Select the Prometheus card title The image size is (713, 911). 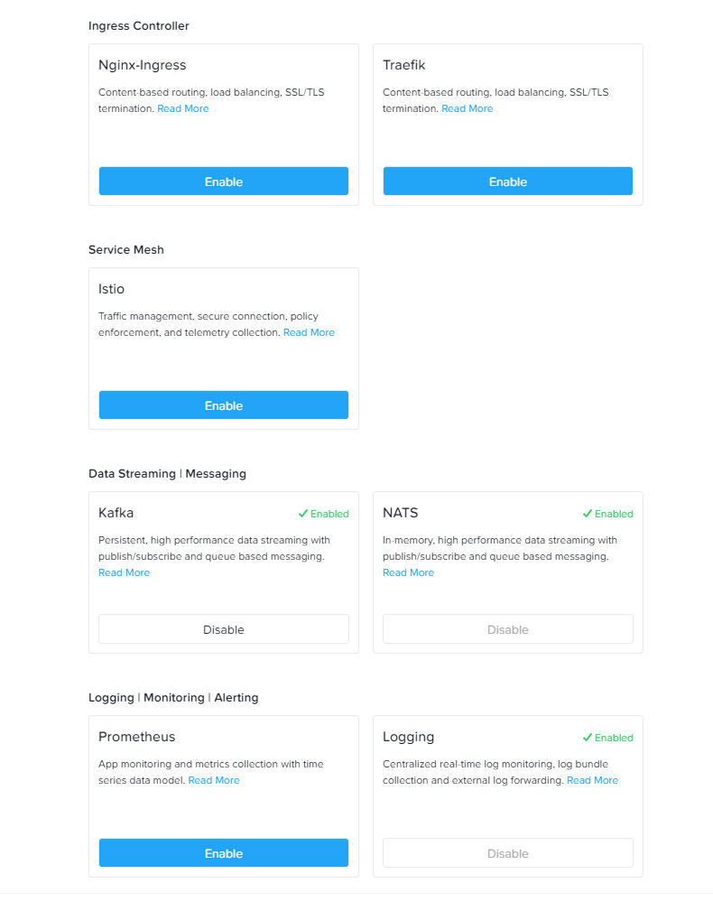pyautogui.click(x=137, y=737)
